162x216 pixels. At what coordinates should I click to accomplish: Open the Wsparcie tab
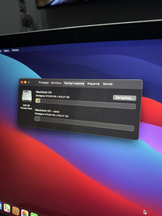93,84
